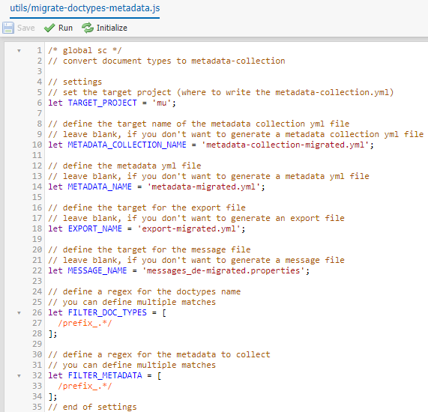Click line number 22 in the gutter
The image size is (428, 412).
[x=37, y=270]
